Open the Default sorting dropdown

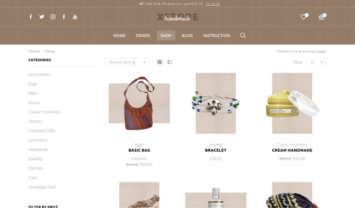[127, 62]
